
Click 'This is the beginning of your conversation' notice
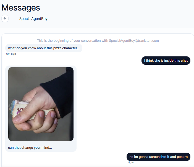pos(98,41)
